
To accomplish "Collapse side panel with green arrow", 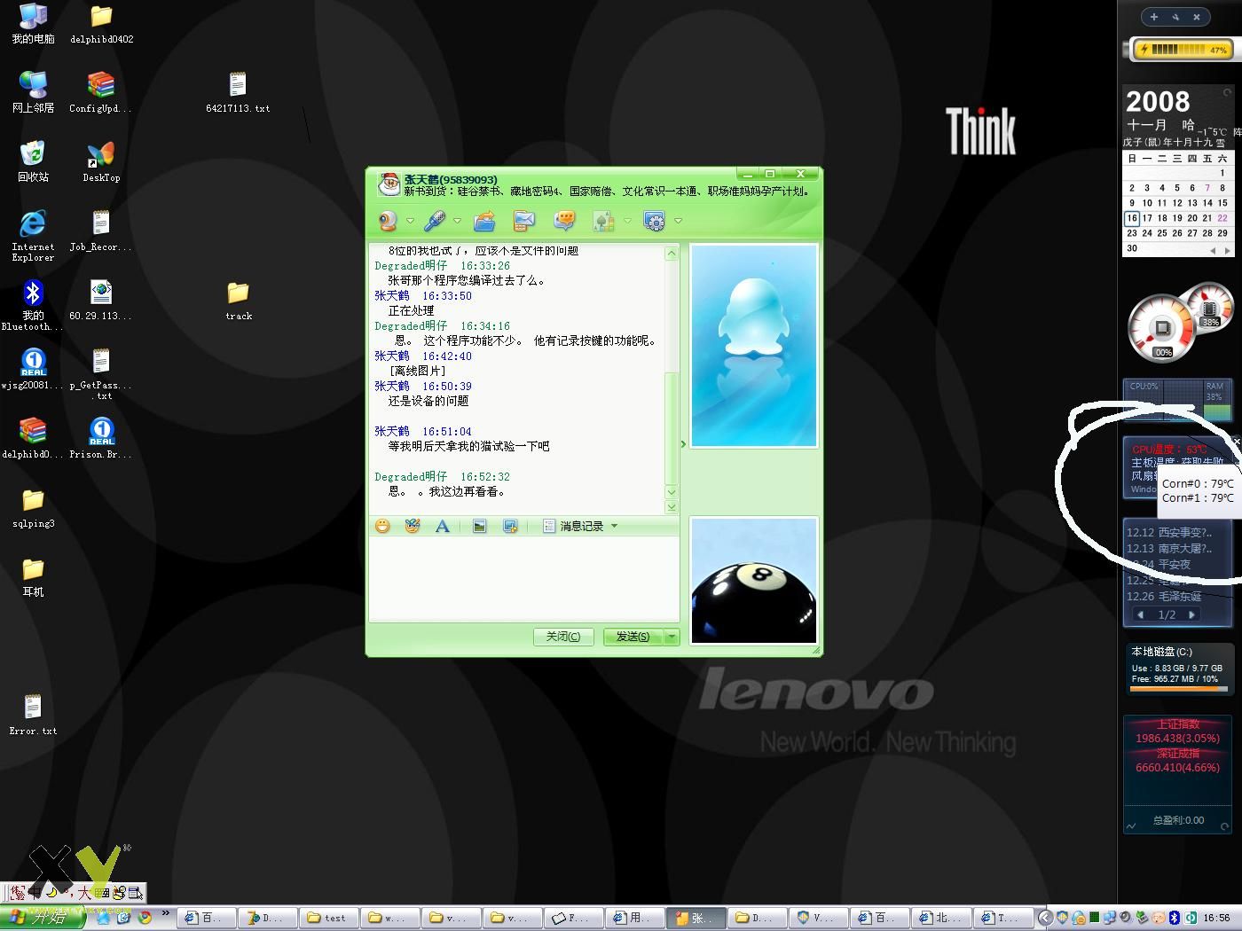I will point(683,444).
